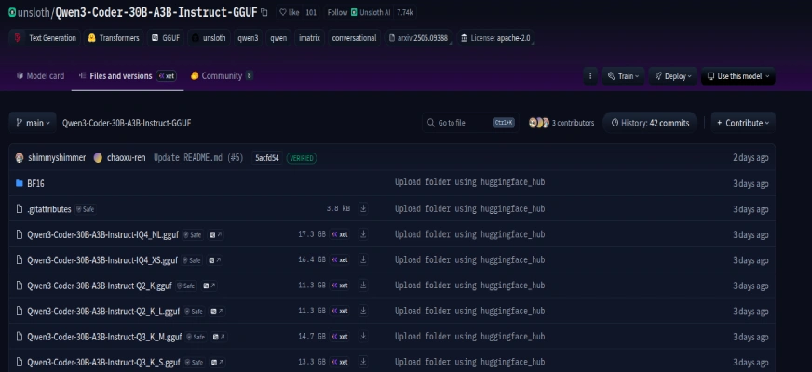This screenshot has height=372, width=812.
Task: Expand the Train dropdown
Action: 623,76
